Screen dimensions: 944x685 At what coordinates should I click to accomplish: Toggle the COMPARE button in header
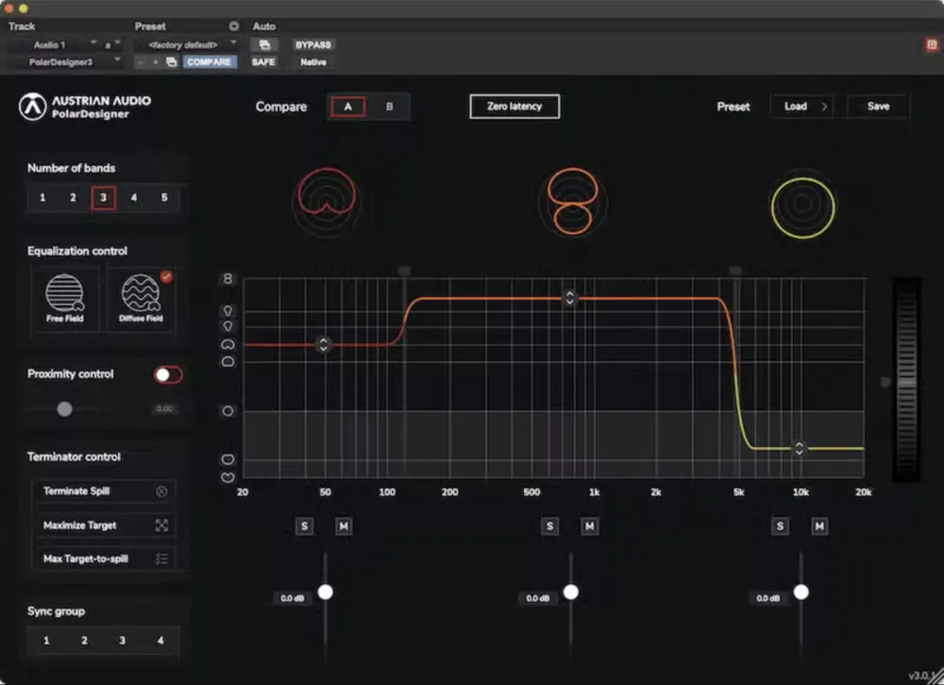click(x=209, y=62)
